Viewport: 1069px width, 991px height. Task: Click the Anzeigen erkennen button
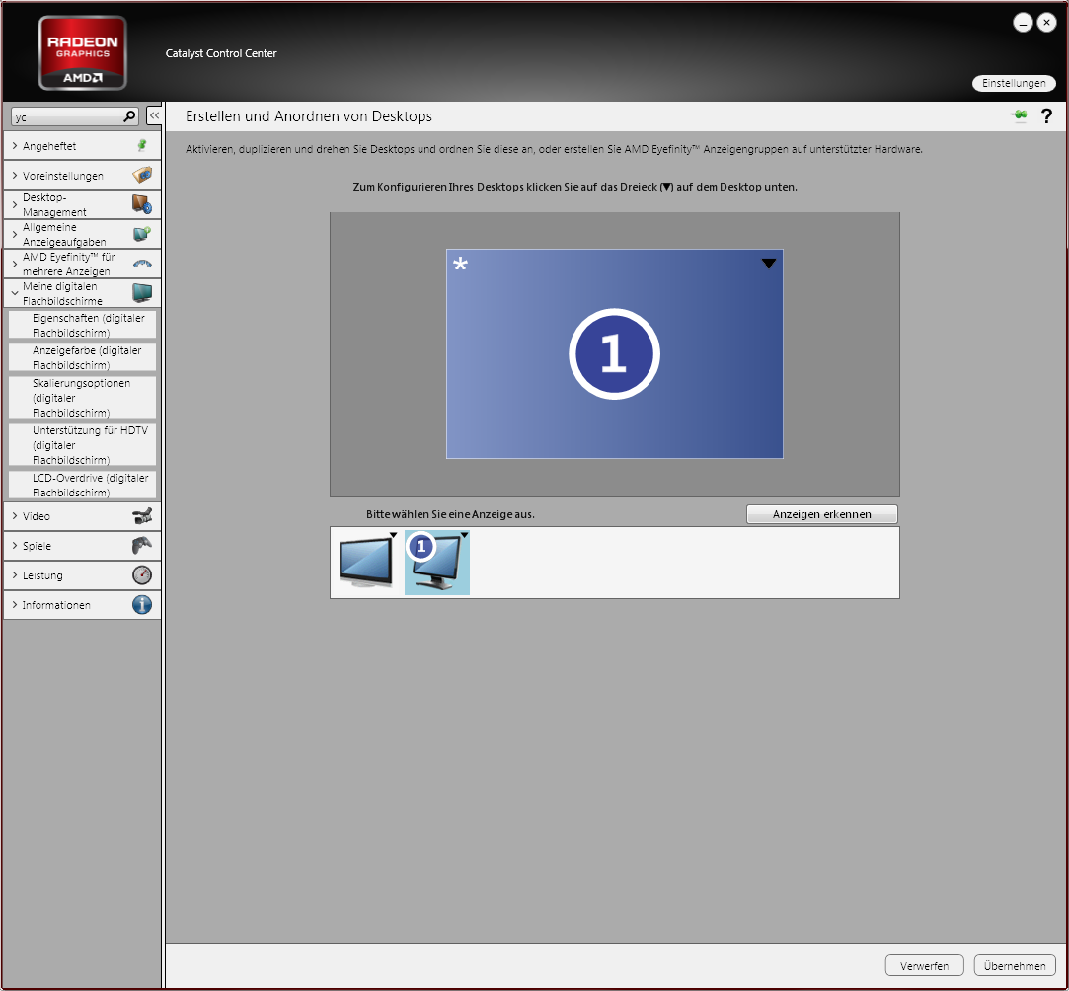tap(821, 514)
